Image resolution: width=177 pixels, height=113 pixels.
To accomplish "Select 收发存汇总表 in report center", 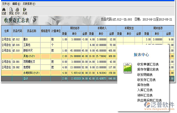I will 146,80.
